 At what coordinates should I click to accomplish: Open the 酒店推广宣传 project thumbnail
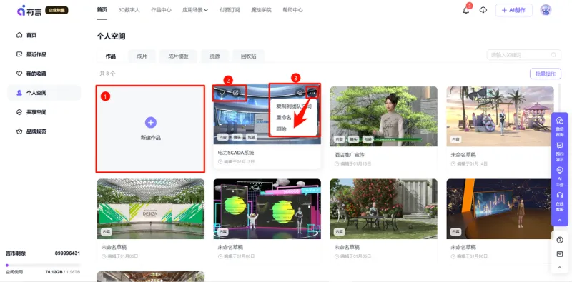pyautogui.click(x=383, y=116)
